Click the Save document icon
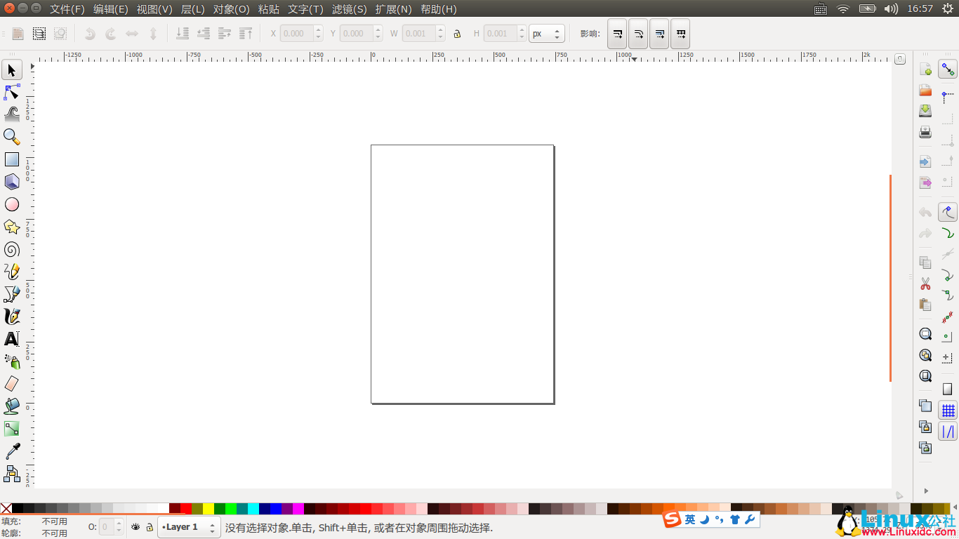This screenshot has width=959, height=539. click(925, 111)
